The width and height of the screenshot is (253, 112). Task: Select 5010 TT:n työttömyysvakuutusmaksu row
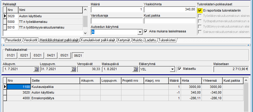pos(45,27)
